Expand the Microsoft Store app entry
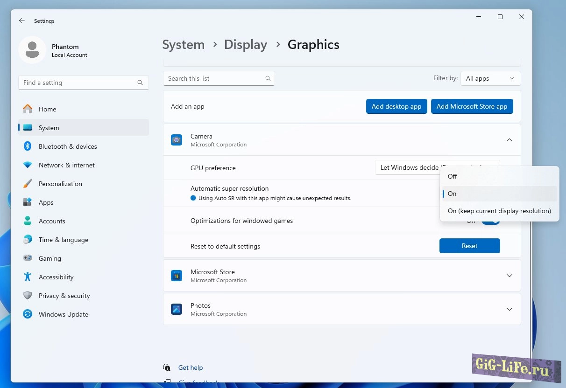Screen dimensions: 566x388 pyautogui.click(x=509, y=276)
